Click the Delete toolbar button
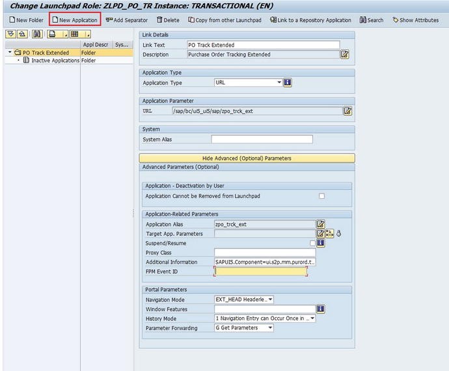The width and height of the screenshot is (449, 371). click(x=168, y=20)
